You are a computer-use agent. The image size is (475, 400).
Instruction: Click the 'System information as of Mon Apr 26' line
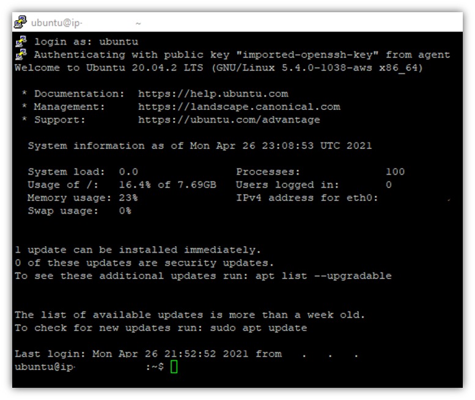[200, 145]
